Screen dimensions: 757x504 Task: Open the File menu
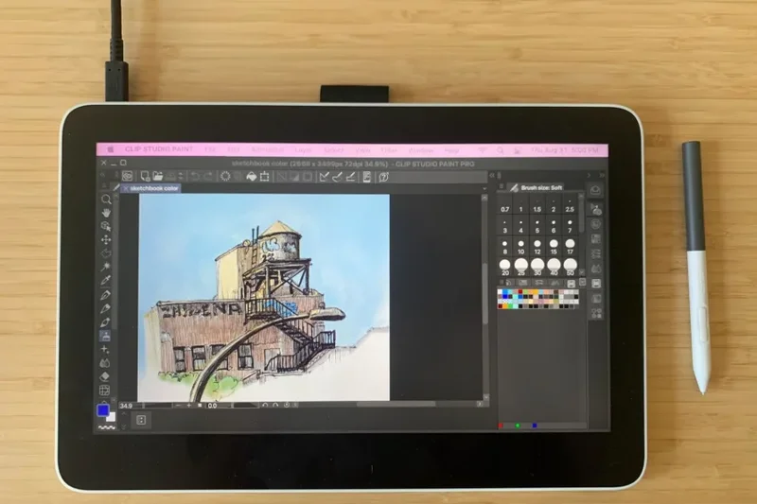pos(209,149)
